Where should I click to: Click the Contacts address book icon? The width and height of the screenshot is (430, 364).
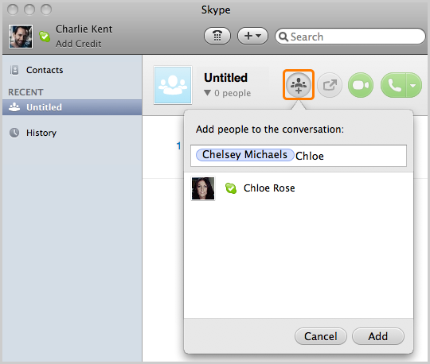click(14, 70)
